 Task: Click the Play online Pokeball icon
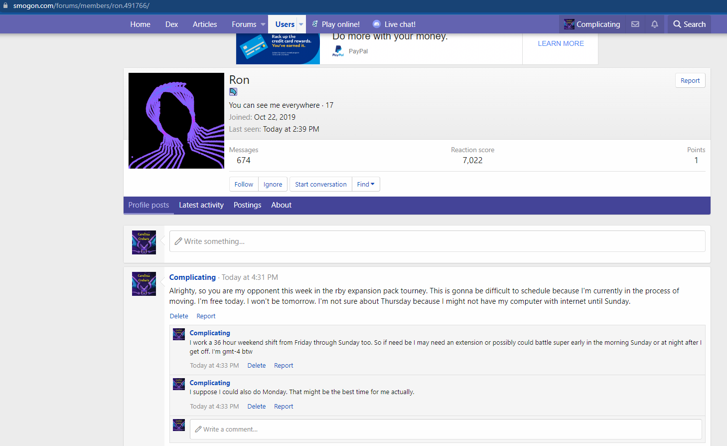click(315, 24)
